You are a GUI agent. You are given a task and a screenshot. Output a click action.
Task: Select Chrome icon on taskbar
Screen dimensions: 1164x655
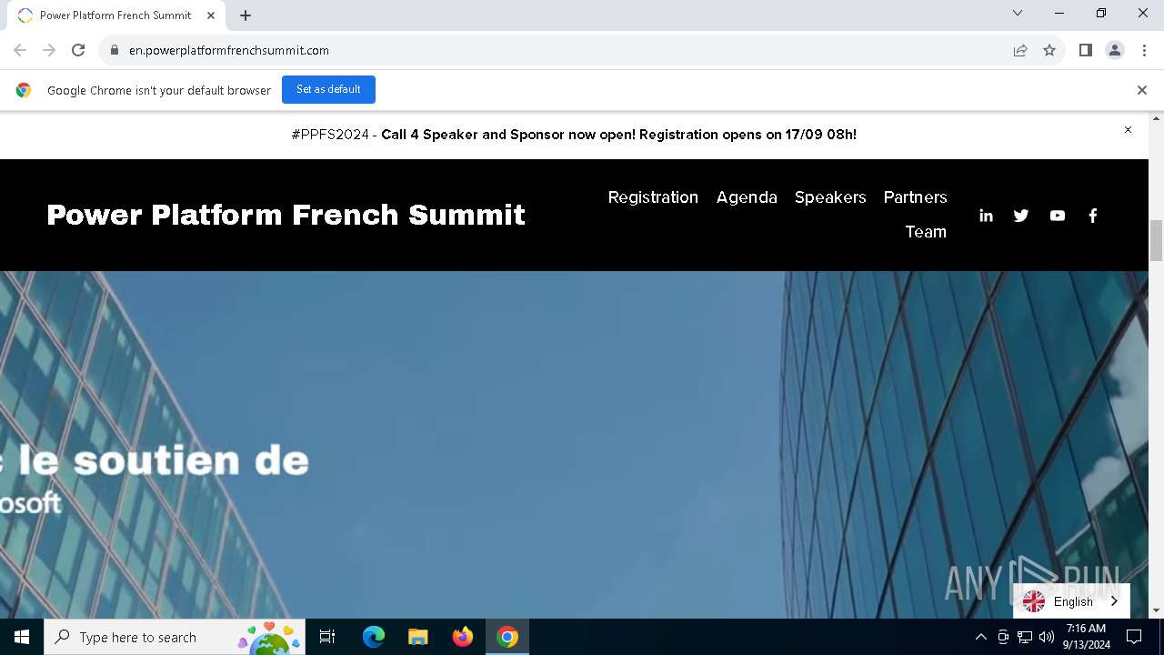(x=507, y=637)
